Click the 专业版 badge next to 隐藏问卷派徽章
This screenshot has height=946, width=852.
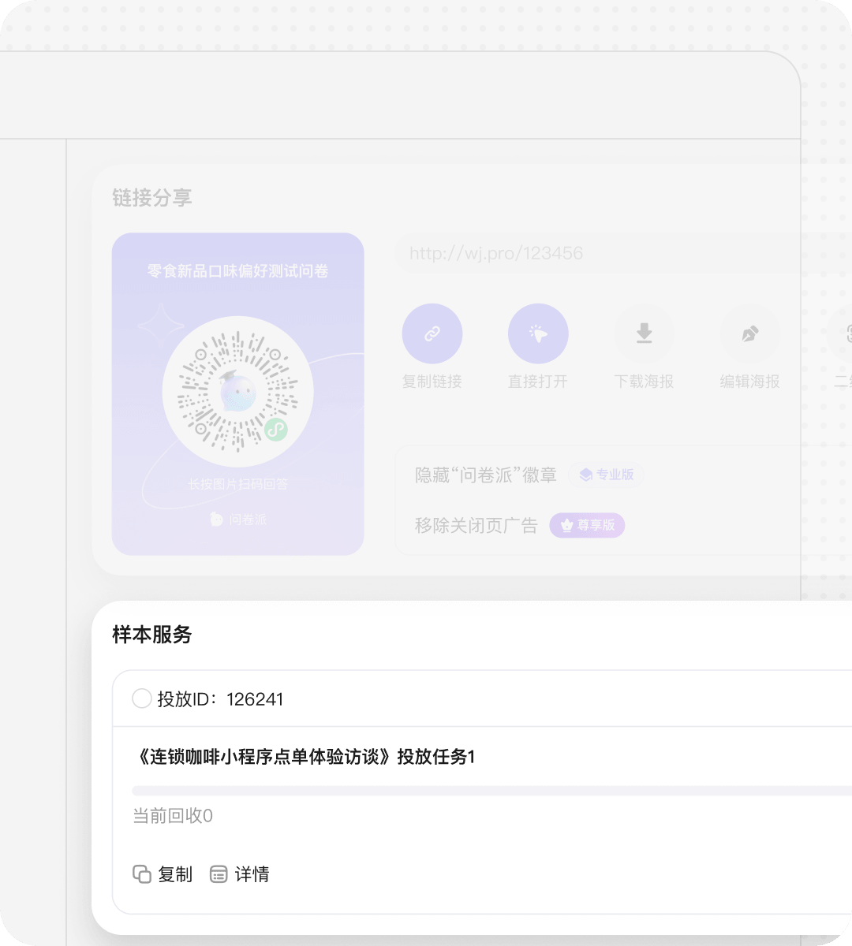click(606, 475)
